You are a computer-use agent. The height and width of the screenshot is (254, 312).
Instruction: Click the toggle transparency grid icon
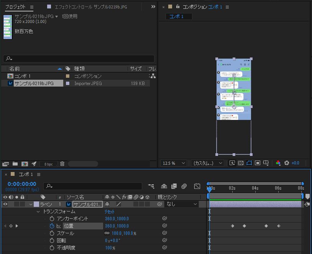point(241,163)
